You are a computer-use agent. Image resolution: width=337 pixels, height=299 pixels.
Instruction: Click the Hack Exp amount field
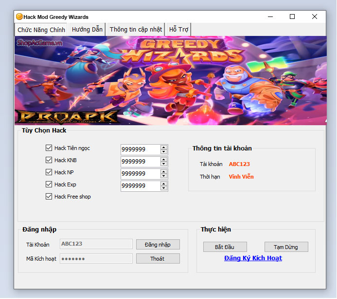(141, 186)
